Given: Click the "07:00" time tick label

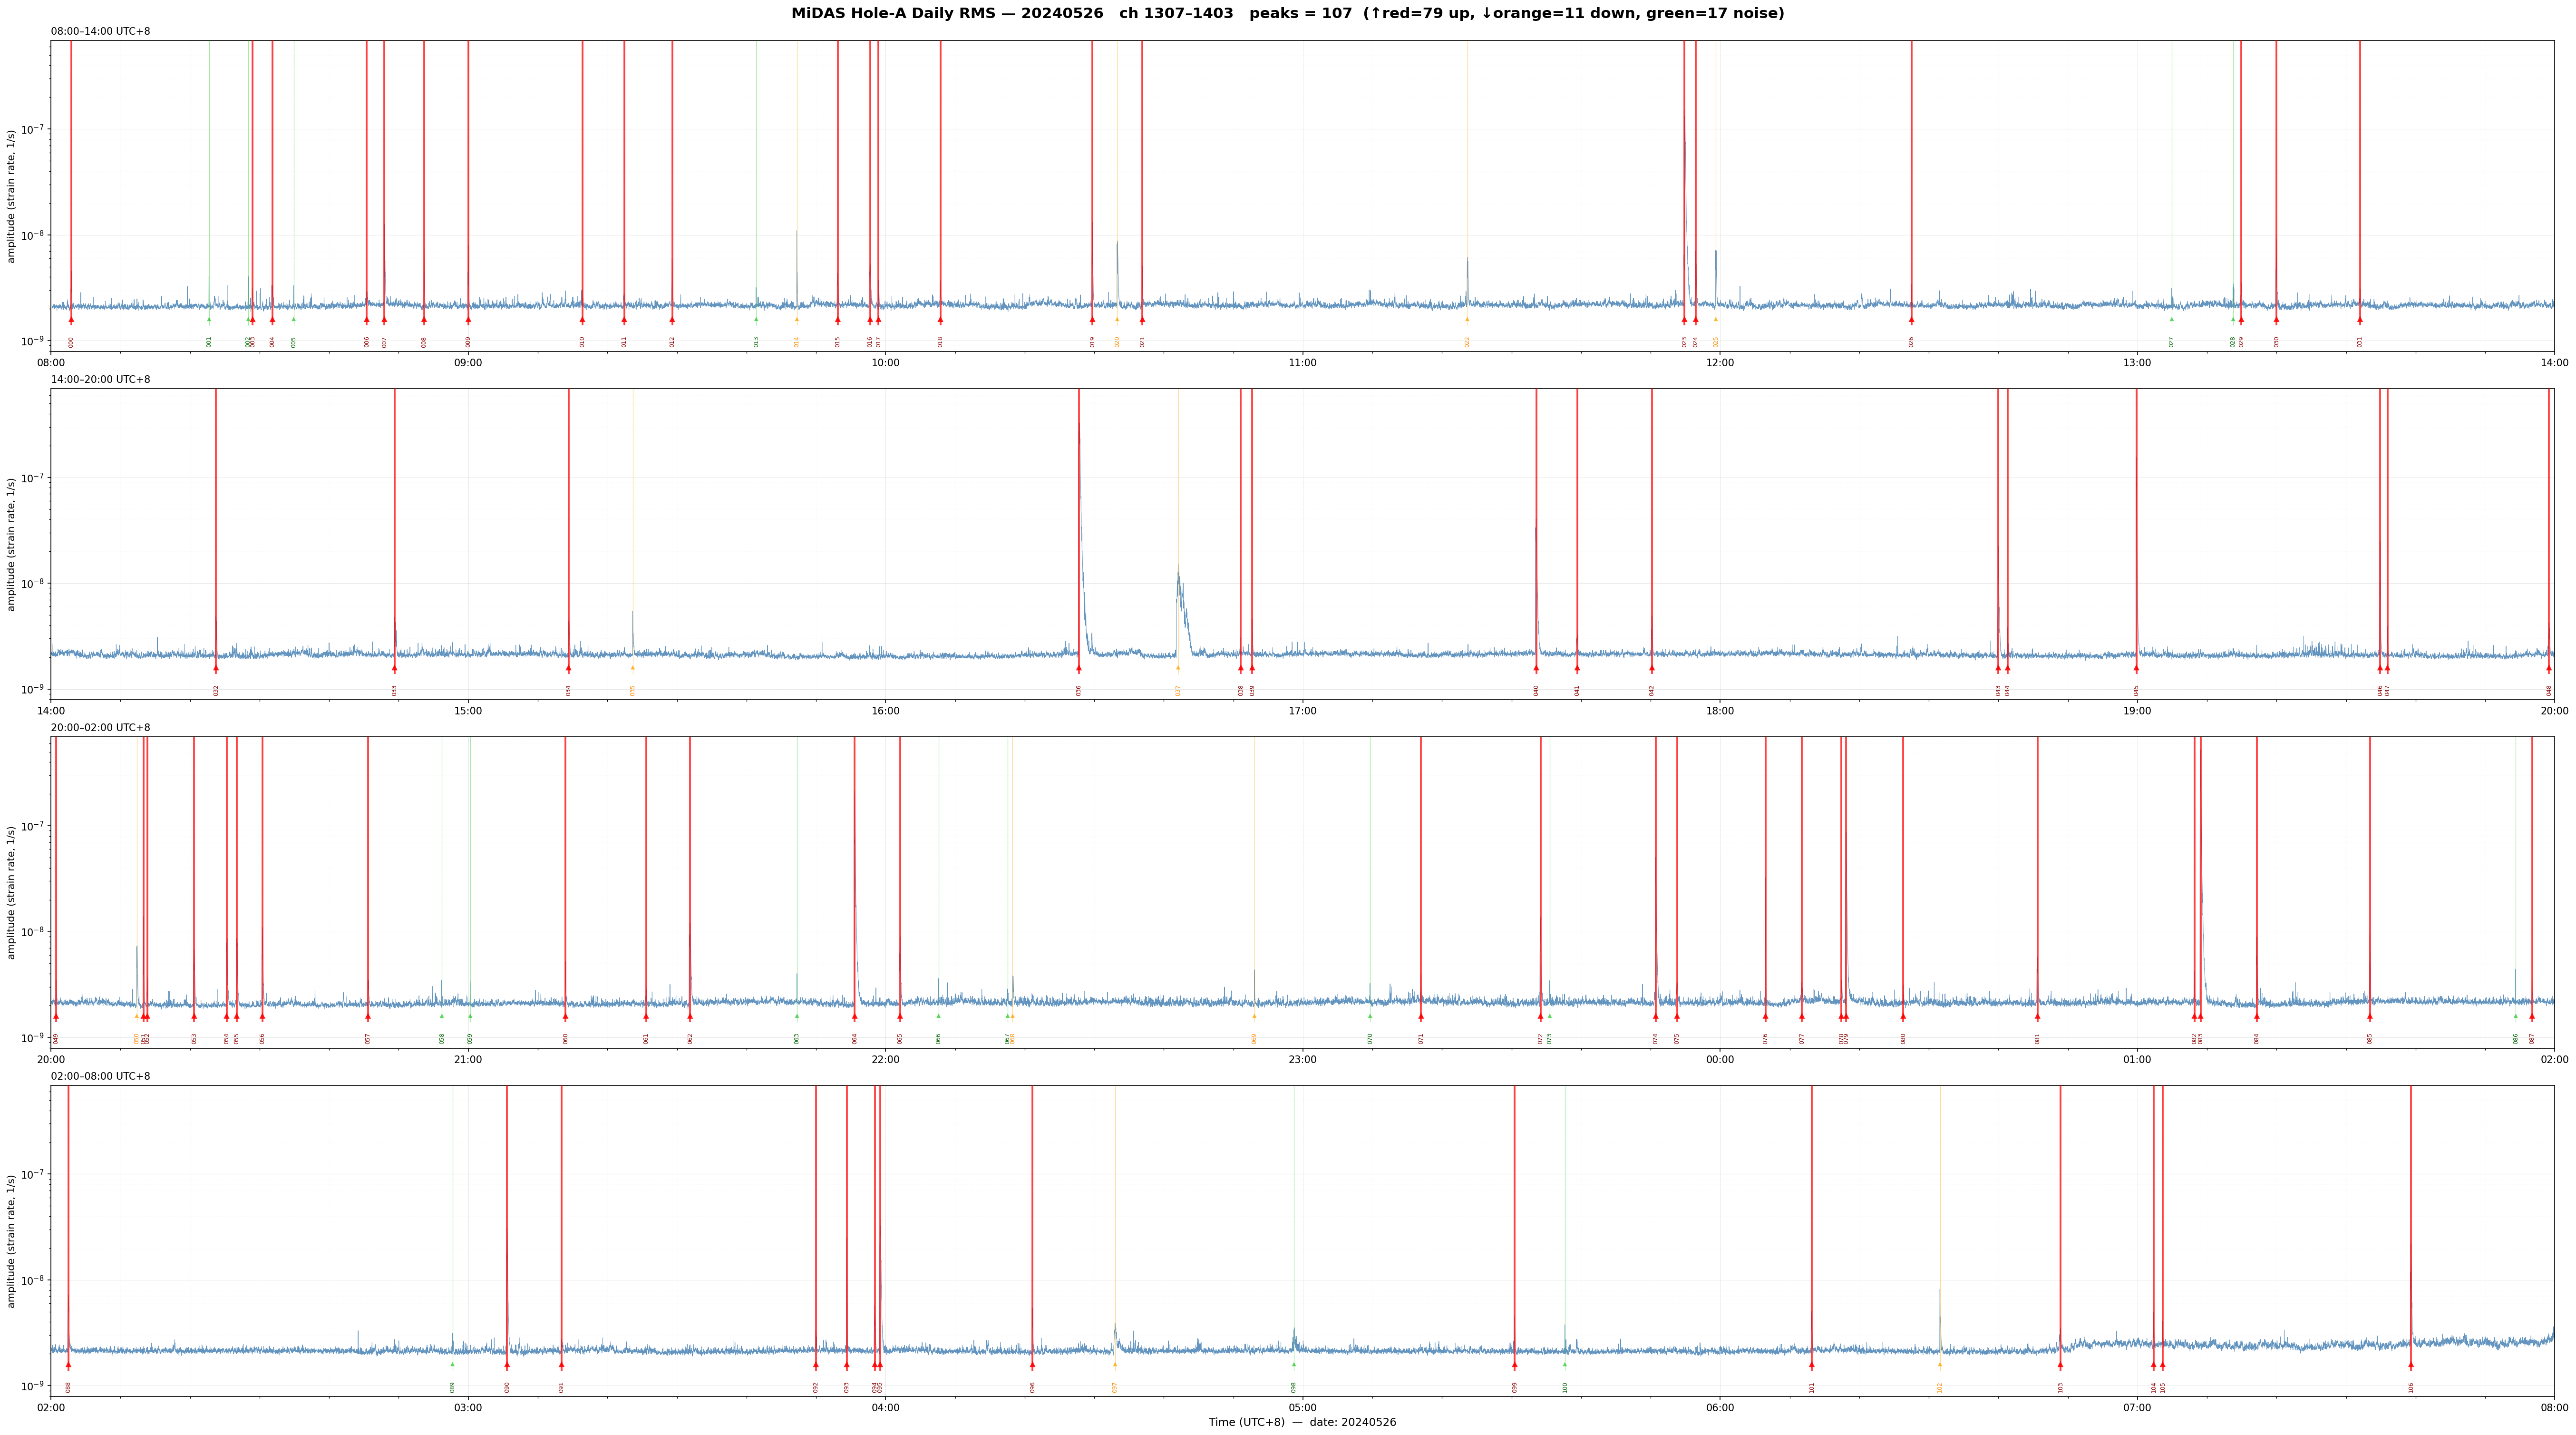Looking at the screenshot, I should (x=2137, y=1408).
